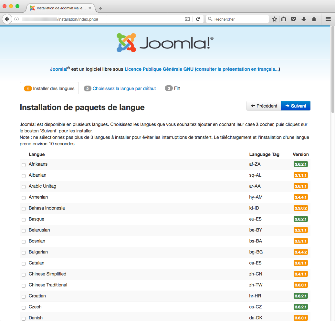Select the Fin step tab
The image size is (335, 321).
coord(173,88)
